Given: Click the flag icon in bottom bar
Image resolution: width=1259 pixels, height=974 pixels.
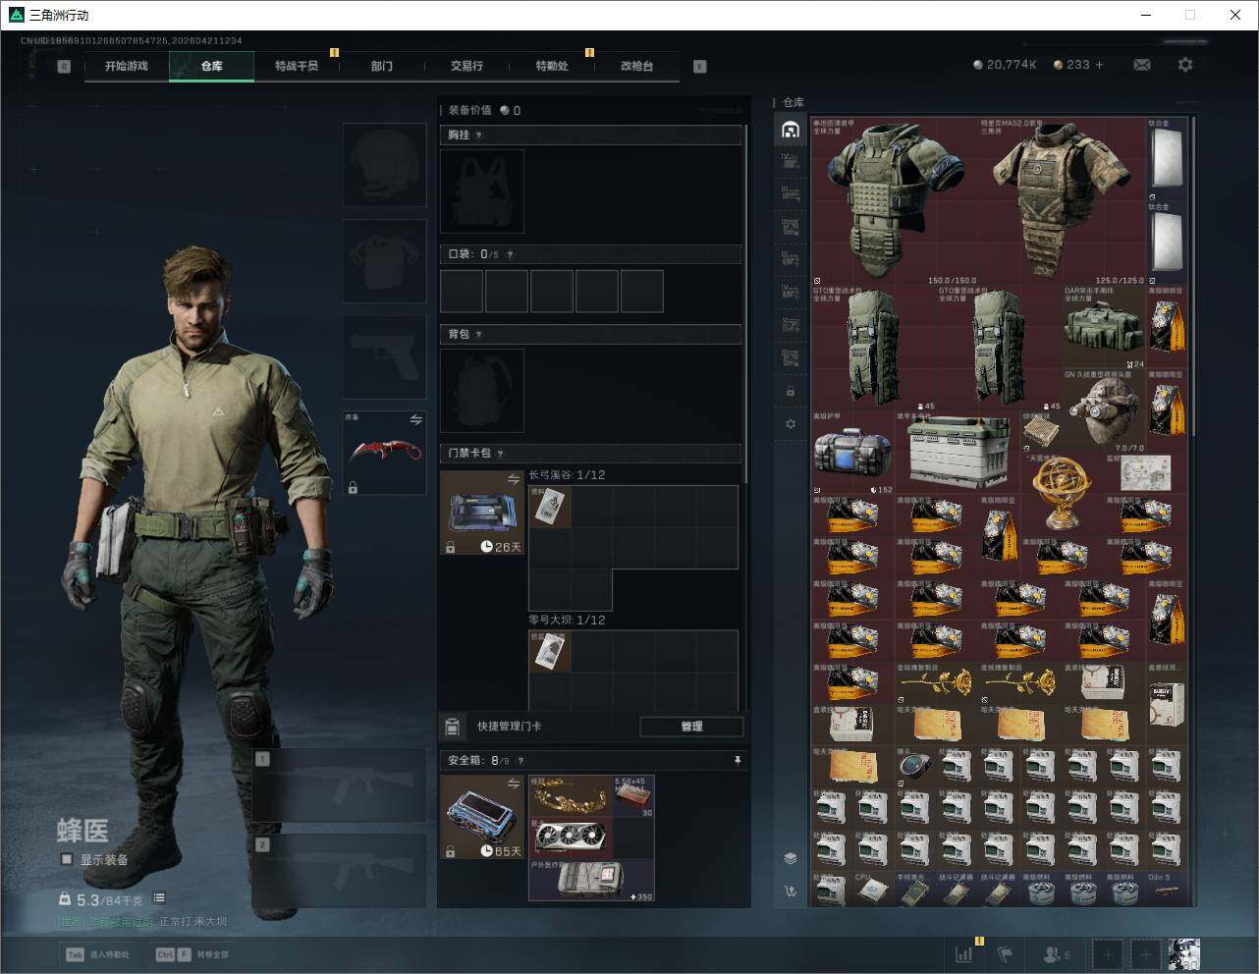Looking at the screenshot, I should click(x=1005, y=953).
